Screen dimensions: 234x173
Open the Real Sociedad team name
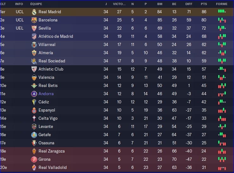coord(52,61)
